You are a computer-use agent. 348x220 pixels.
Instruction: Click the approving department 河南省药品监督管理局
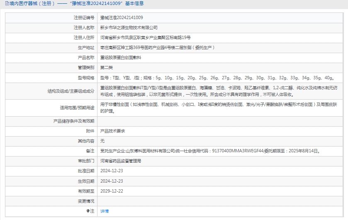tap(121, 161)
